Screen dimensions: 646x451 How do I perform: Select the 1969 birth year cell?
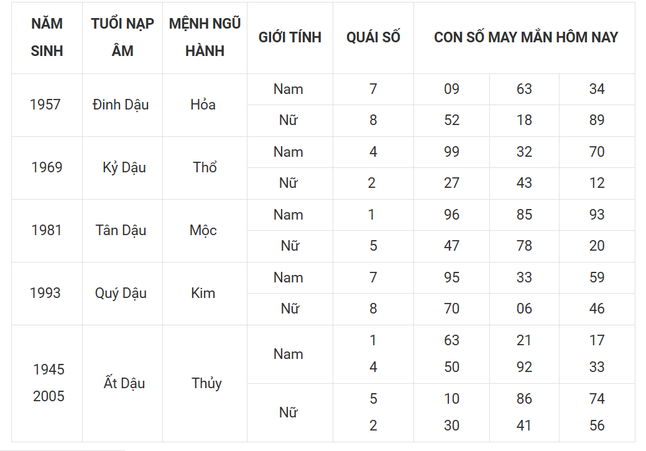point(47,168)
